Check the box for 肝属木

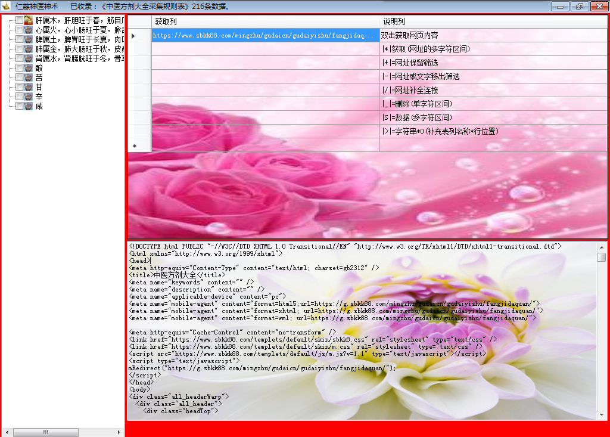coord(19,20)
